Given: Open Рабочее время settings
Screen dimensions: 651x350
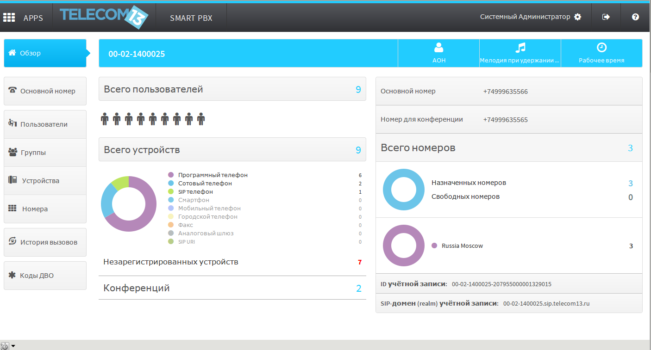Looking at the screenshot, I should 601,53.
